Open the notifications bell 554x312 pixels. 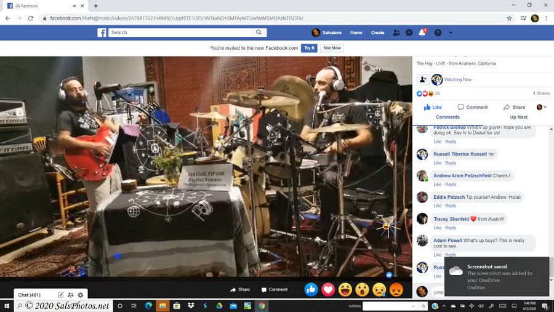tap(422, 33)
